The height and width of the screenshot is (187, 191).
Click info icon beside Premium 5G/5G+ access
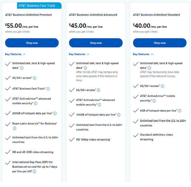[35, 78]
